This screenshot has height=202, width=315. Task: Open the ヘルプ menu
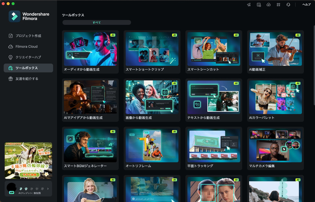(306, 4)
